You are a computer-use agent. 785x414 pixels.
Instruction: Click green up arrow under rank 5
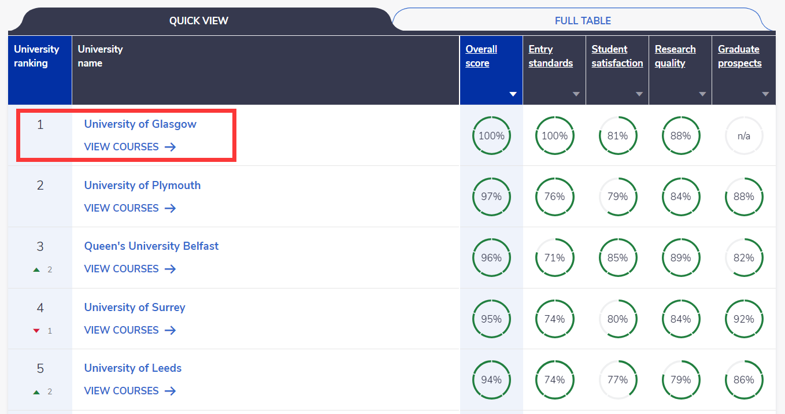point(36,391)
